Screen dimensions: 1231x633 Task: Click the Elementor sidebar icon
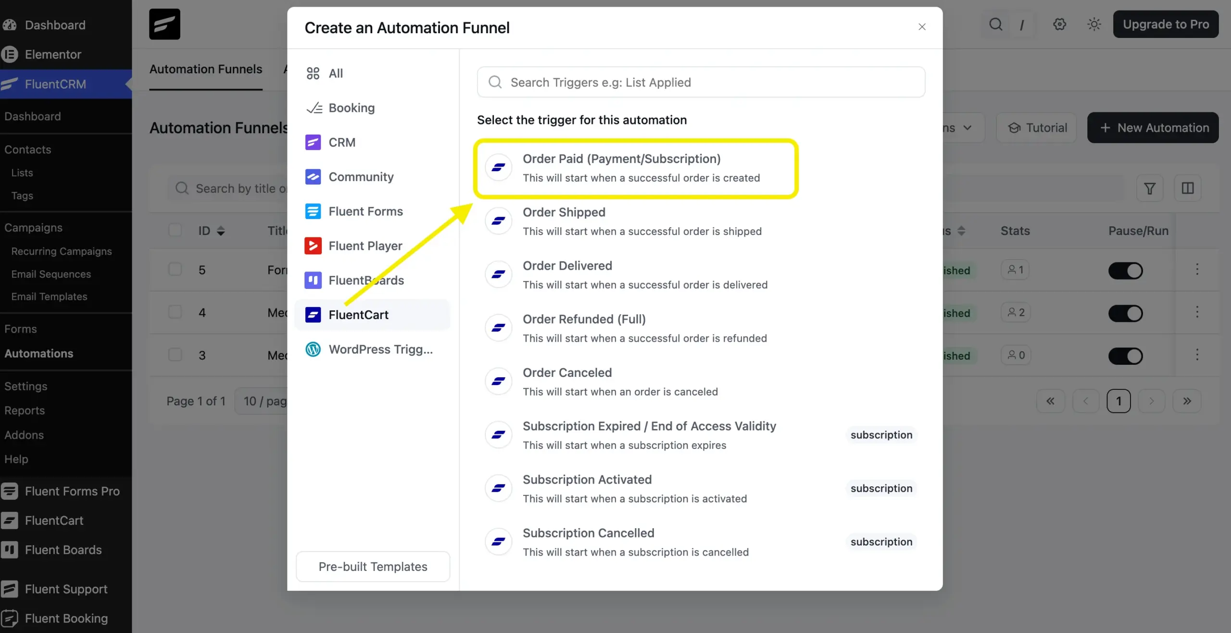pos(10,54)
